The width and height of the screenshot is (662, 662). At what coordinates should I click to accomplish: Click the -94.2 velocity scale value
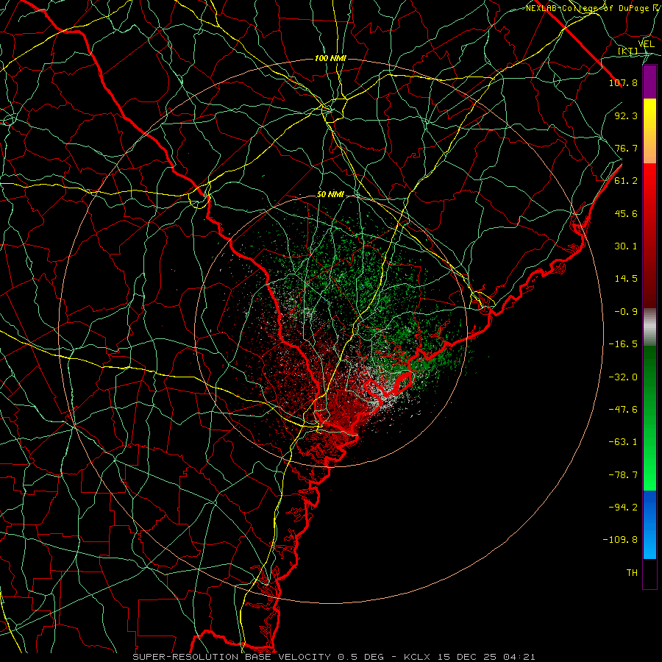click(623, 508)
